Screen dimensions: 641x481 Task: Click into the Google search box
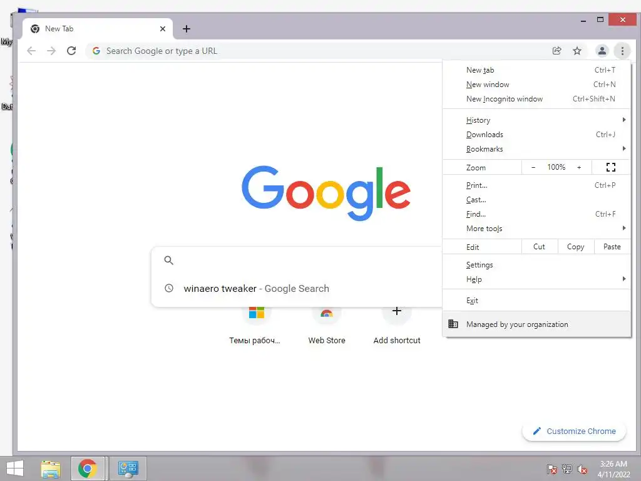tap(297, 260)
